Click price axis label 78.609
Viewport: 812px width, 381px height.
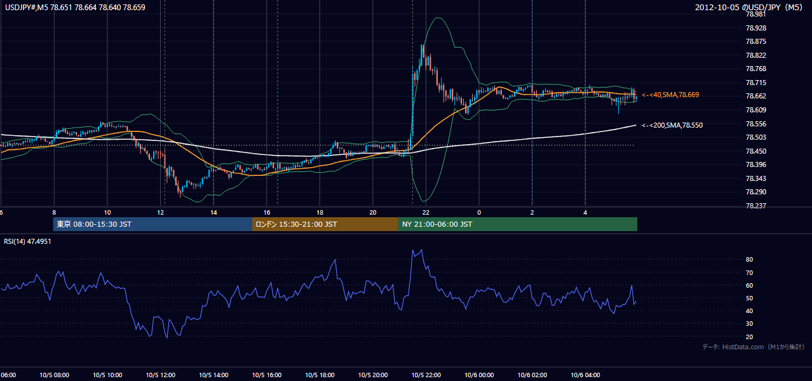(757, 110)
